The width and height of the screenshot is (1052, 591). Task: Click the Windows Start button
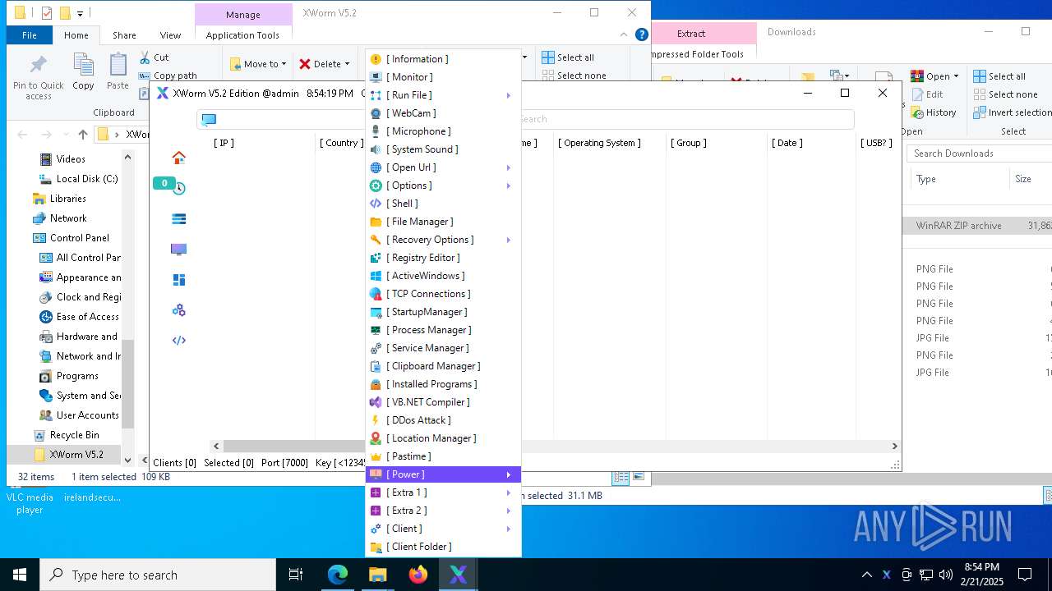pos(20,575)
